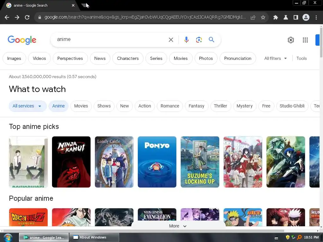Screen dimensions: 323x242
Task: Search by image with Google Lens
Action: tap(199, 40)
